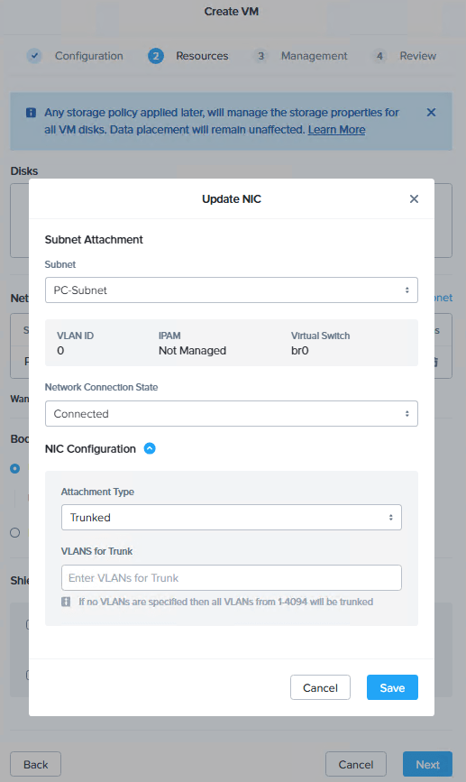Click the info icon in storage policy banner
Image resolution: width=466 pixels, height=782 pixels.
click(31, 113)
